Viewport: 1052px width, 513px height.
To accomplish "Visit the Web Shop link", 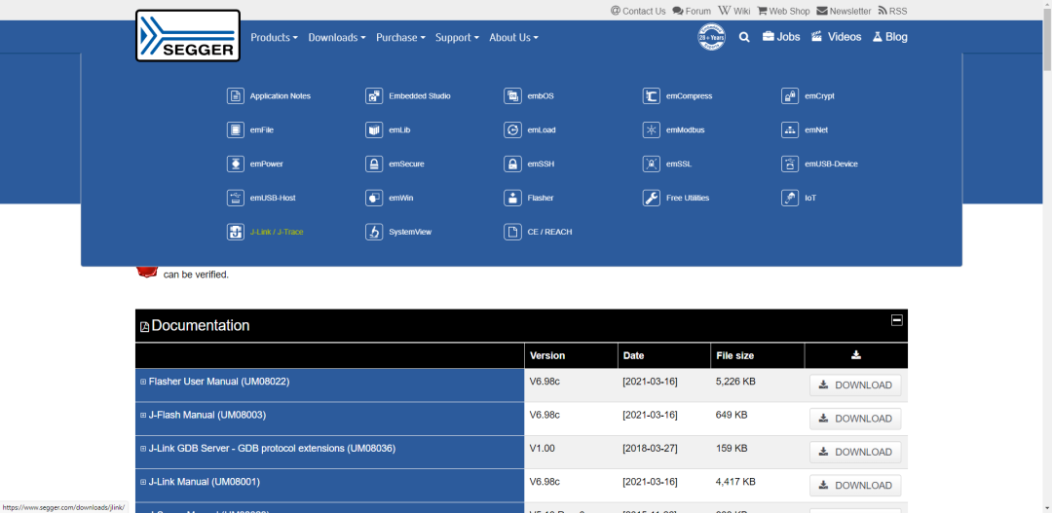I will (783, 11).
